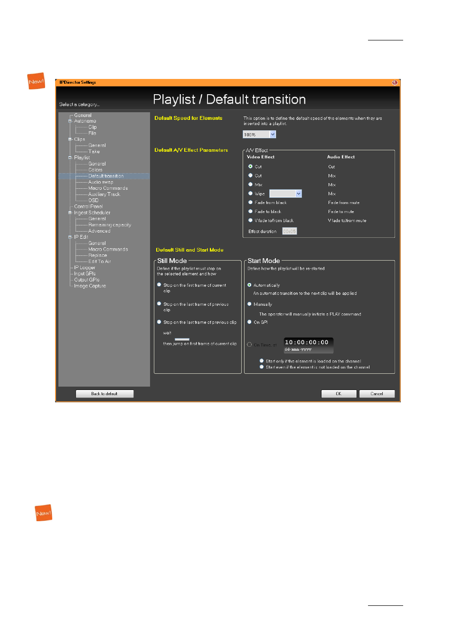Select Take under Clips

coord(94,152)
